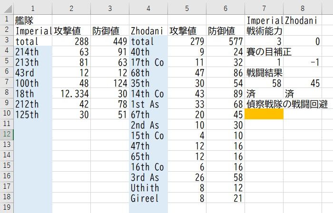The height and width of the screenshot is (213, 333).
Task: Select the Zhodani dice modifier -1
Action: 303,62
